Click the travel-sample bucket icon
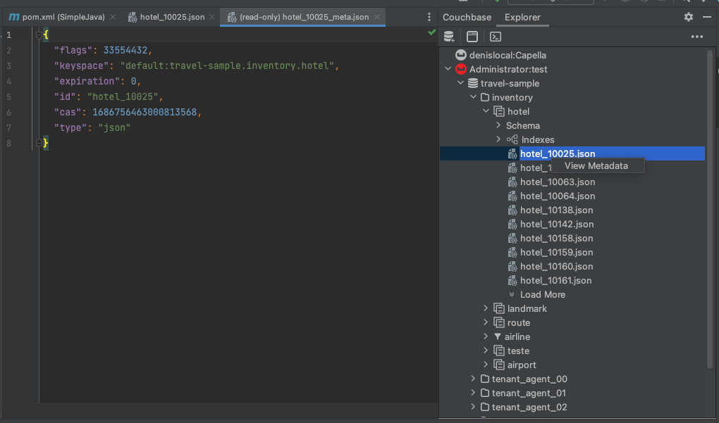Viewport: 719px width, 423px height. [473, 83]
